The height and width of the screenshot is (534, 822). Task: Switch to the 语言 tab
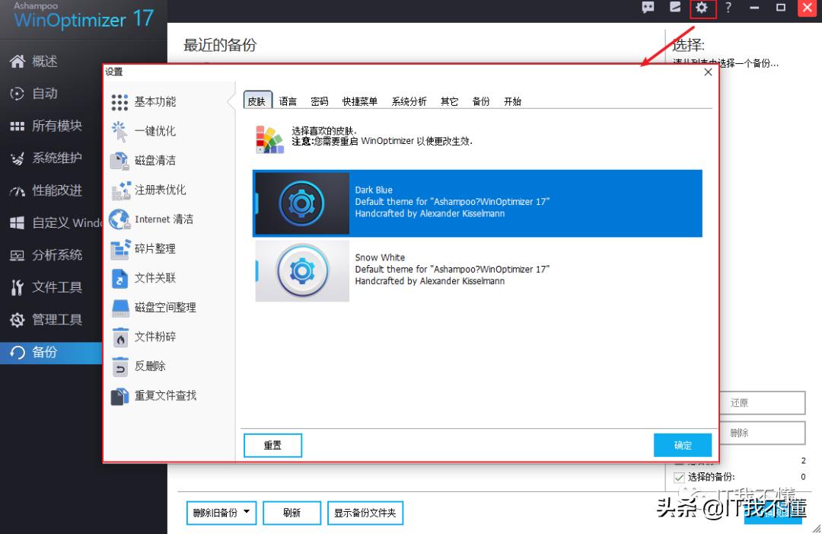(288, 100)
